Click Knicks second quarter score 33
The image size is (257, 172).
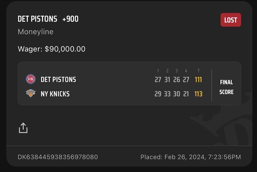point(167,94)
